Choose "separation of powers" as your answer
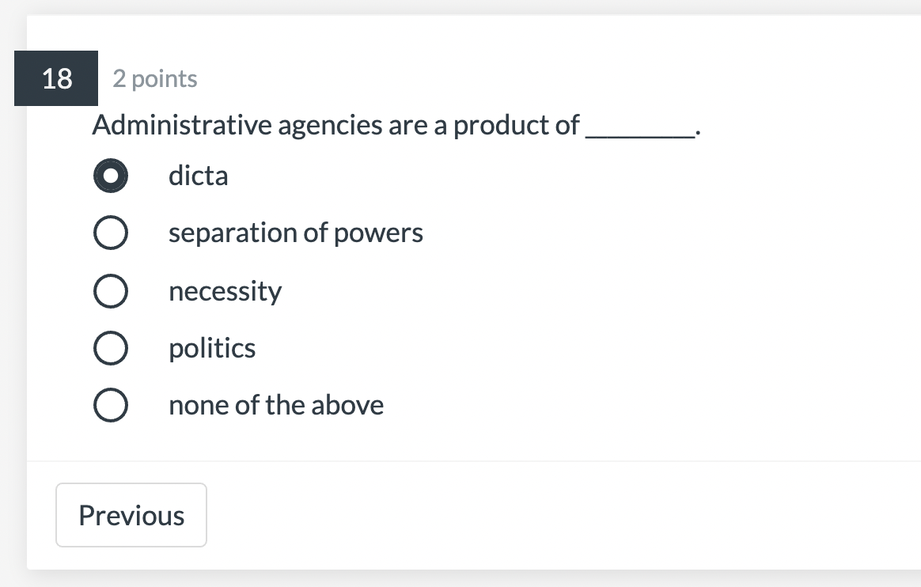The height and width of the screenshot is (587, 921). point(110,232)
